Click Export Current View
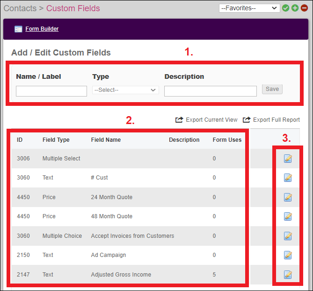 [206, 120]
